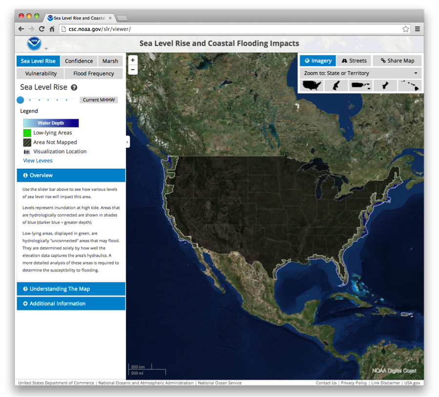439x397 pixels.
Task: Collapse the left sidebar panel
Action: coord(127,142)
